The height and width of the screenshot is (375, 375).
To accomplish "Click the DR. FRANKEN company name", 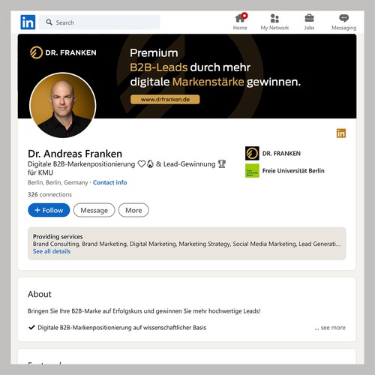I will (x=281, y=154).
